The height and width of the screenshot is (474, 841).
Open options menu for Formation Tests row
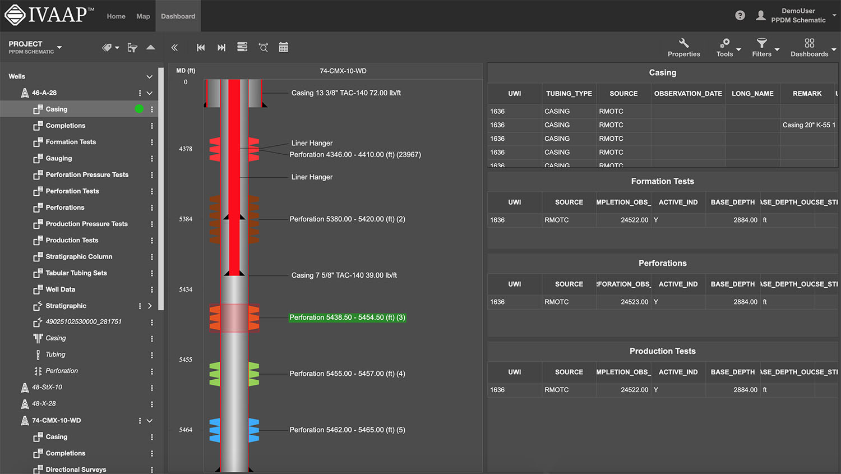[152, 142]
